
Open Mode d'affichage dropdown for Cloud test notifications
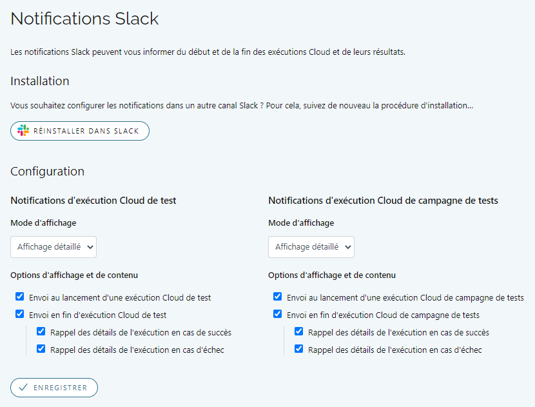click(53, 246)
